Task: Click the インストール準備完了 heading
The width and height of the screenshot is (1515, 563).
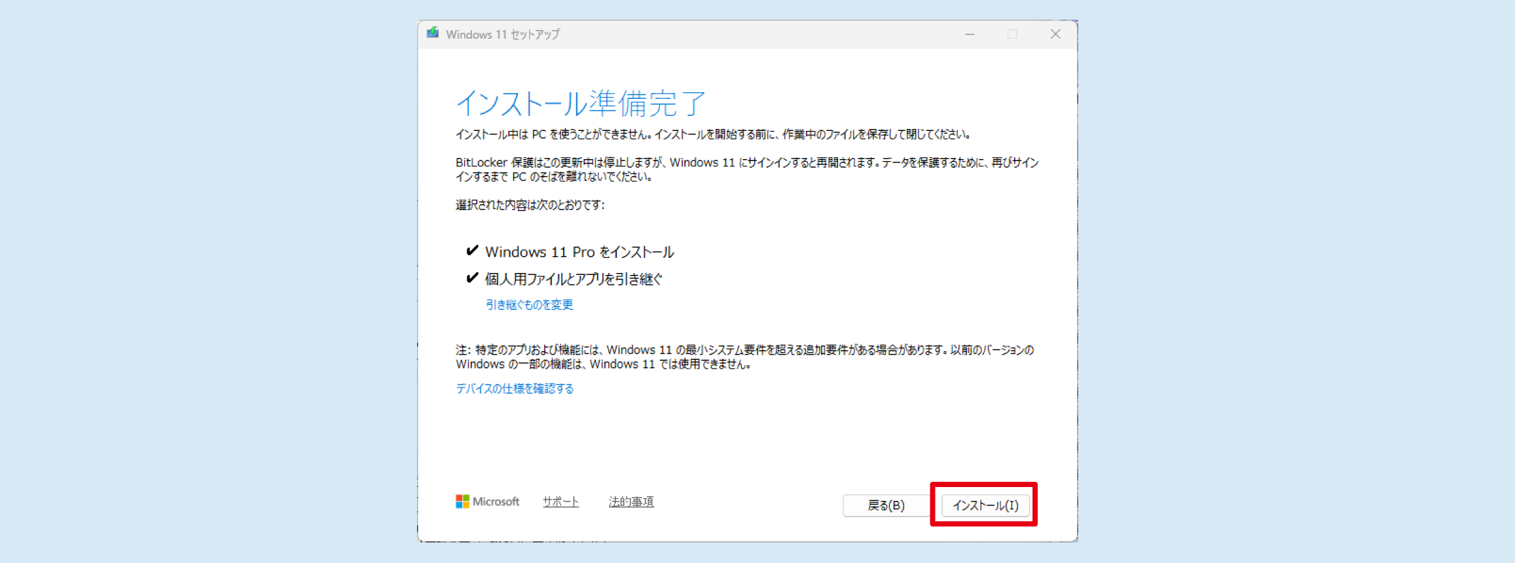Action: click(x=581, y=103)
